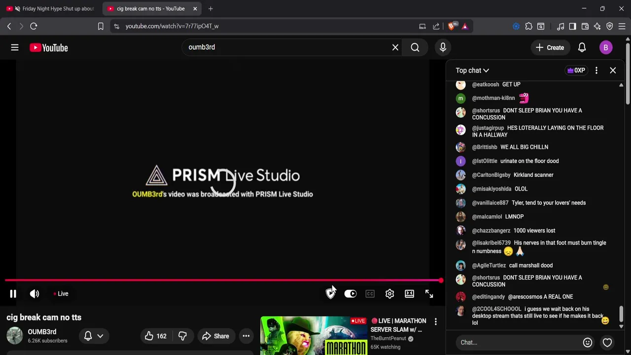This screenshot has width=631, height=355.
Task: Like the video with 162 likes
Action: click(155, 336)
